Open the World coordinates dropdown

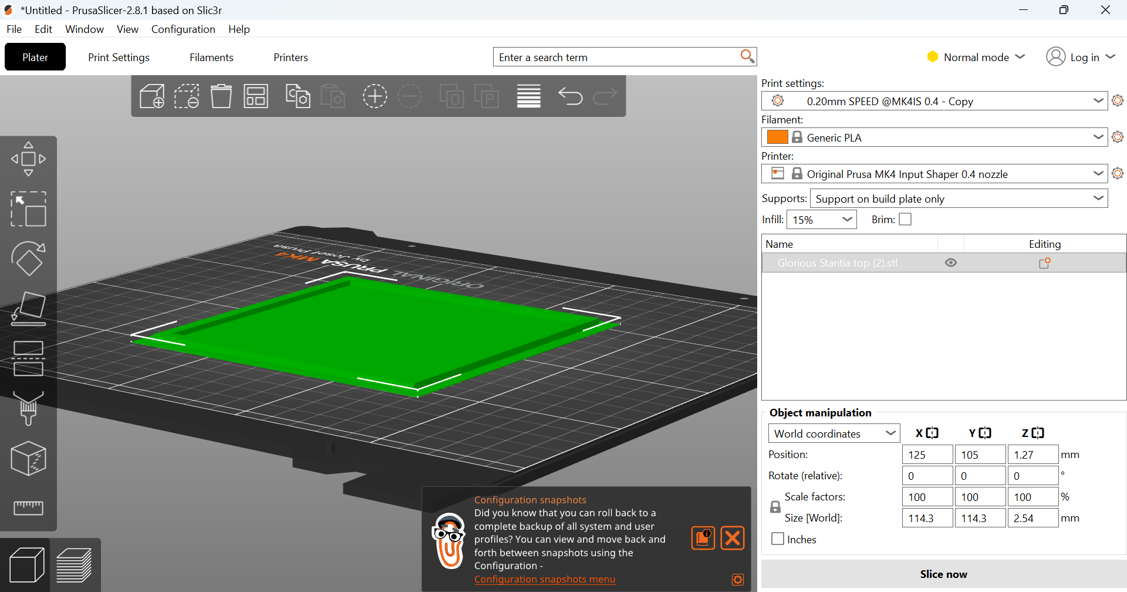pos(834,433)
